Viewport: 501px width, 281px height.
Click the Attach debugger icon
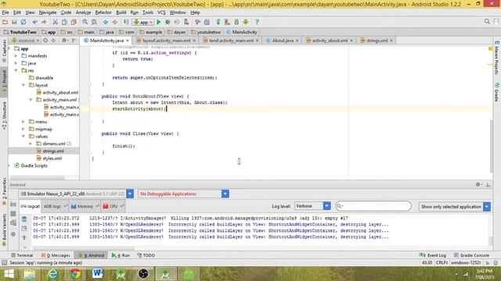pos(186,22)
